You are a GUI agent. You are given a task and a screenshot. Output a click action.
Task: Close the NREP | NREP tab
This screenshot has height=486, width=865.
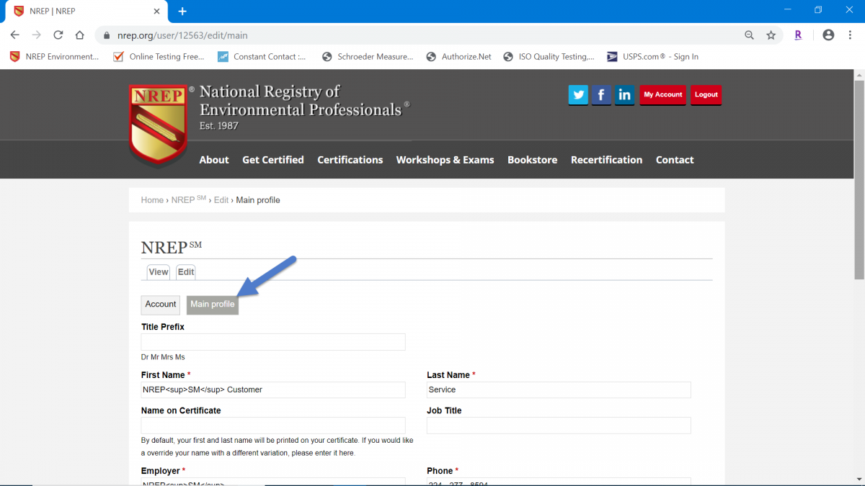[157, 11]
